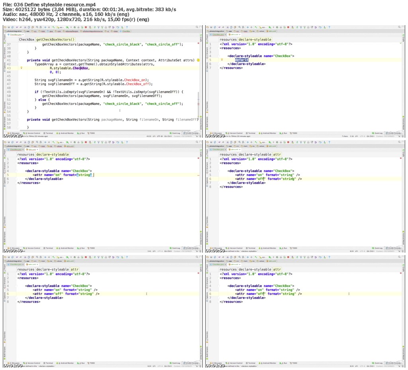
Task: Click the red Stop square in the 00:00:20 frame
Action: (86, 27)
